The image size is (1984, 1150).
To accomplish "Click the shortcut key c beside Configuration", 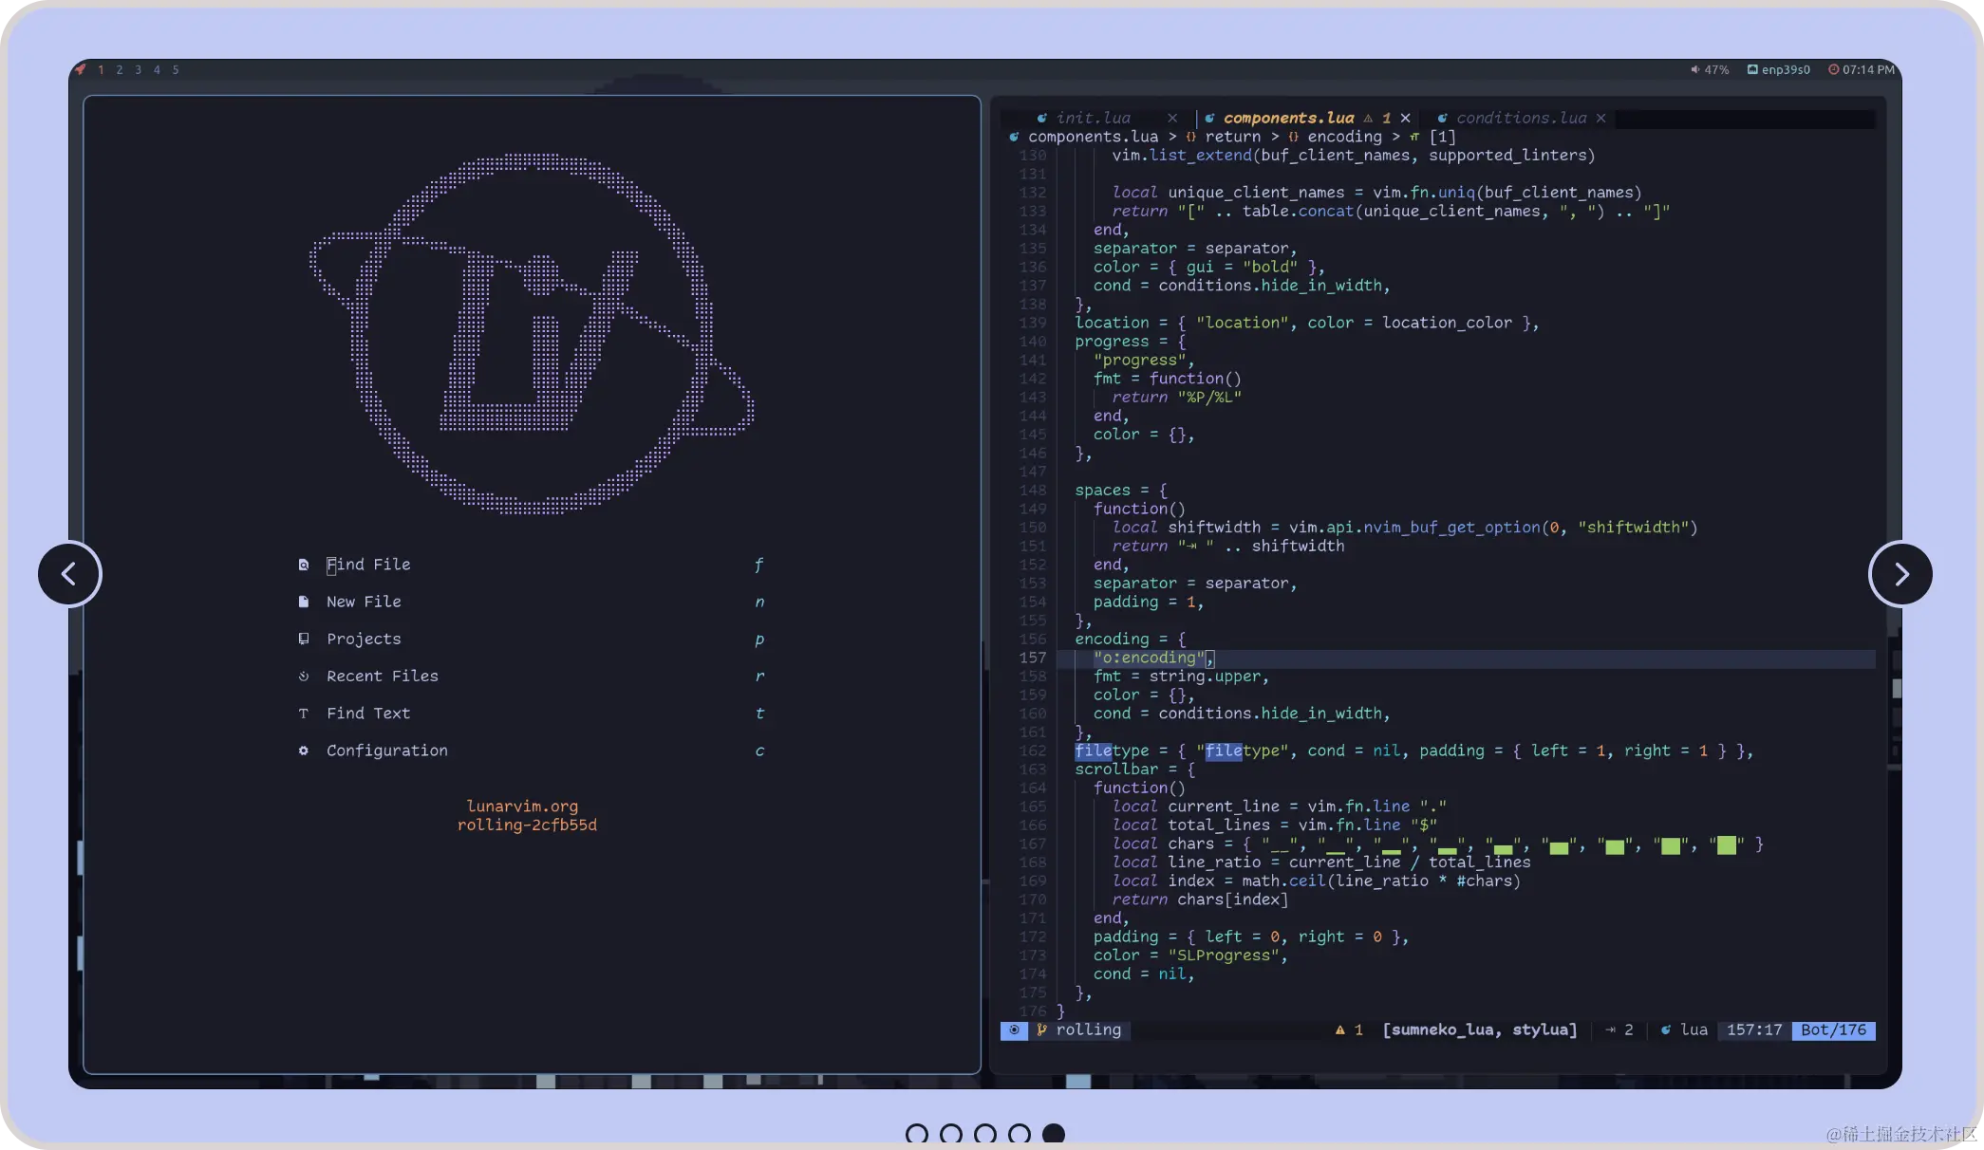I will [759, 751].
